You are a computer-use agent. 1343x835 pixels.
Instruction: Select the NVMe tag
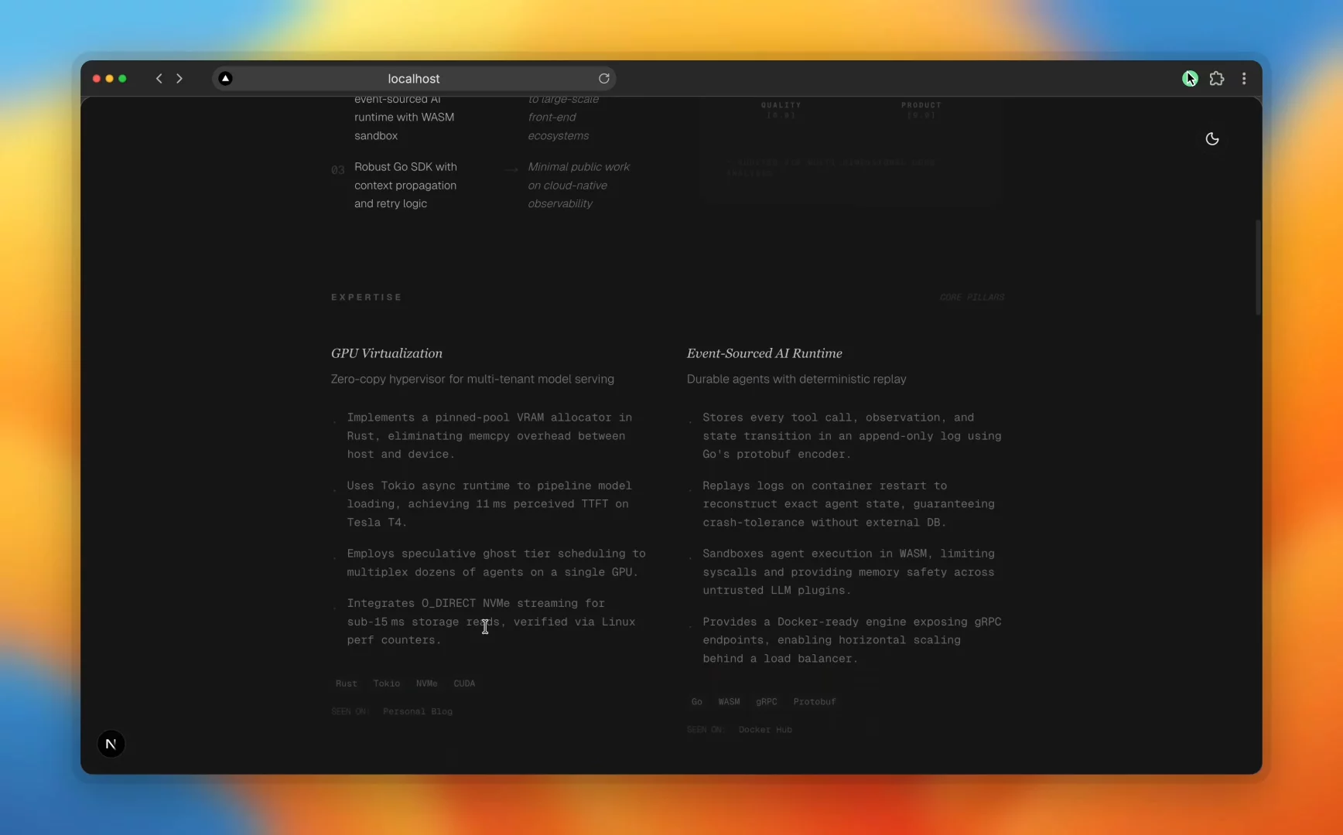426,683
